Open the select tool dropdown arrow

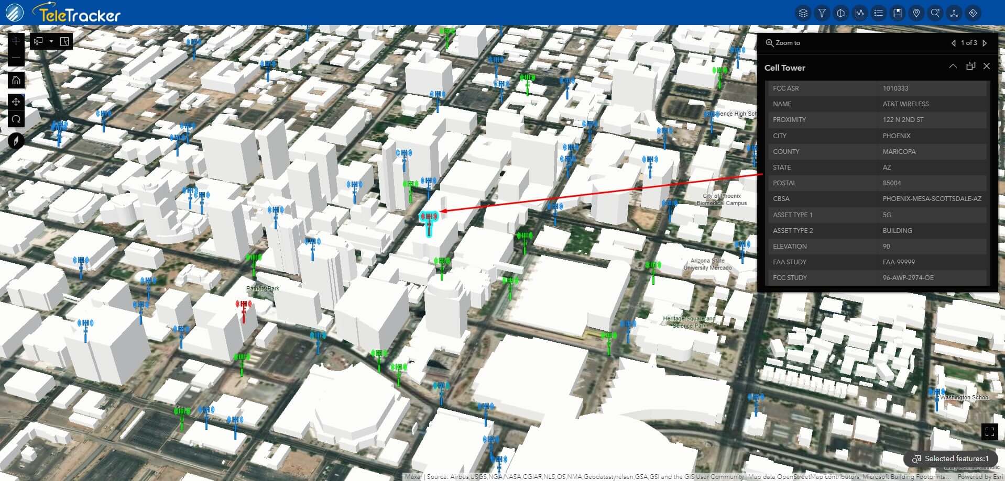click(51, 41)
